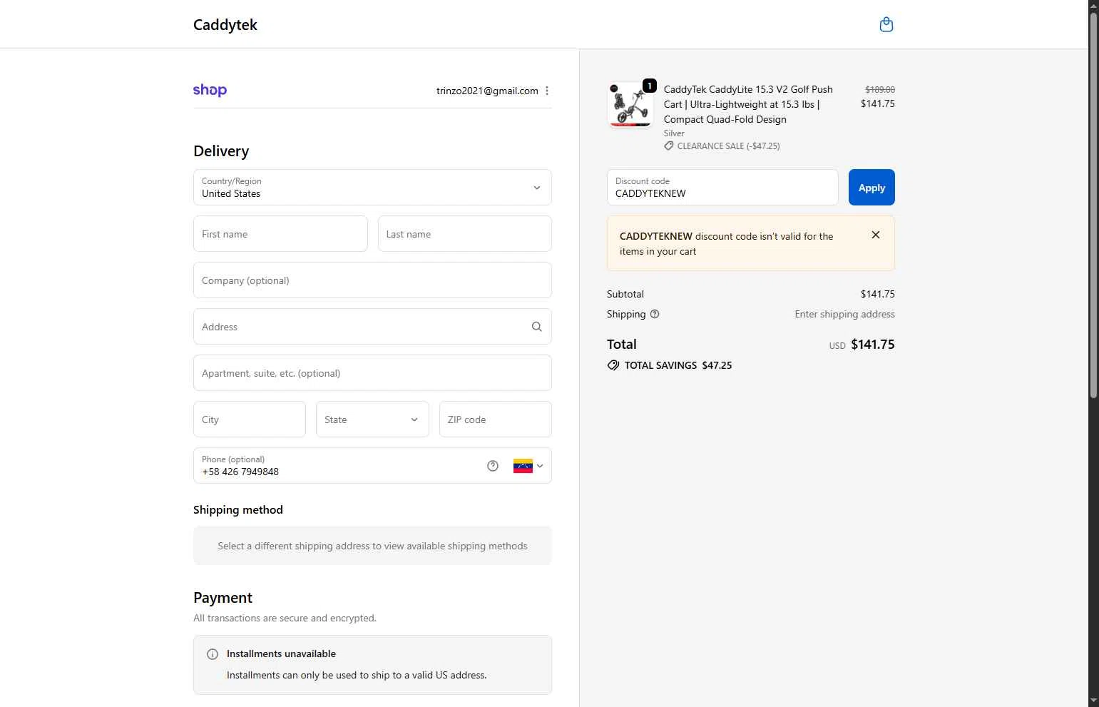Click the City field
Viewport: 1099px width, 707px height.
point(250,419)
